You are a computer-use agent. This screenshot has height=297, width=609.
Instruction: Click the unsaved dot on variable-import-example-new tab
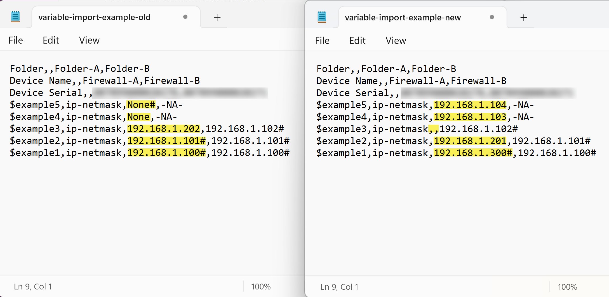(x=492, y=17)
